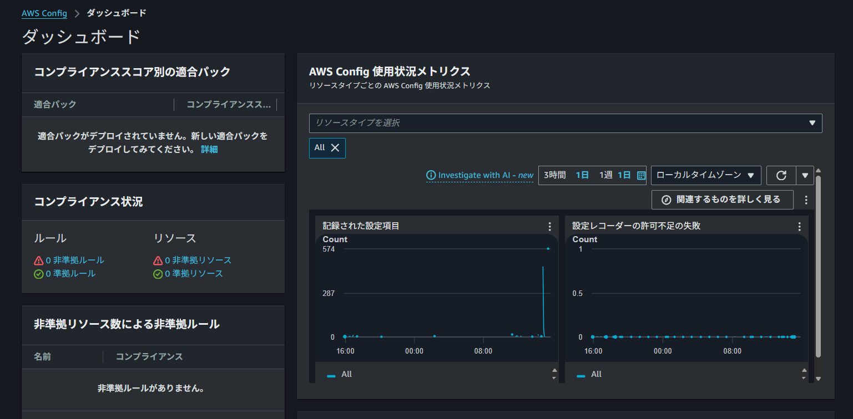Click the 関連するものを詳しく見る button
Screen dimensions: 853x419
pos(722,200)
